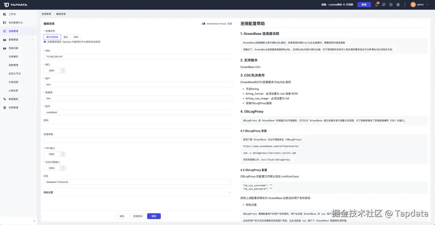Decrease the 端口 2881 value

[x=63, y=72]
